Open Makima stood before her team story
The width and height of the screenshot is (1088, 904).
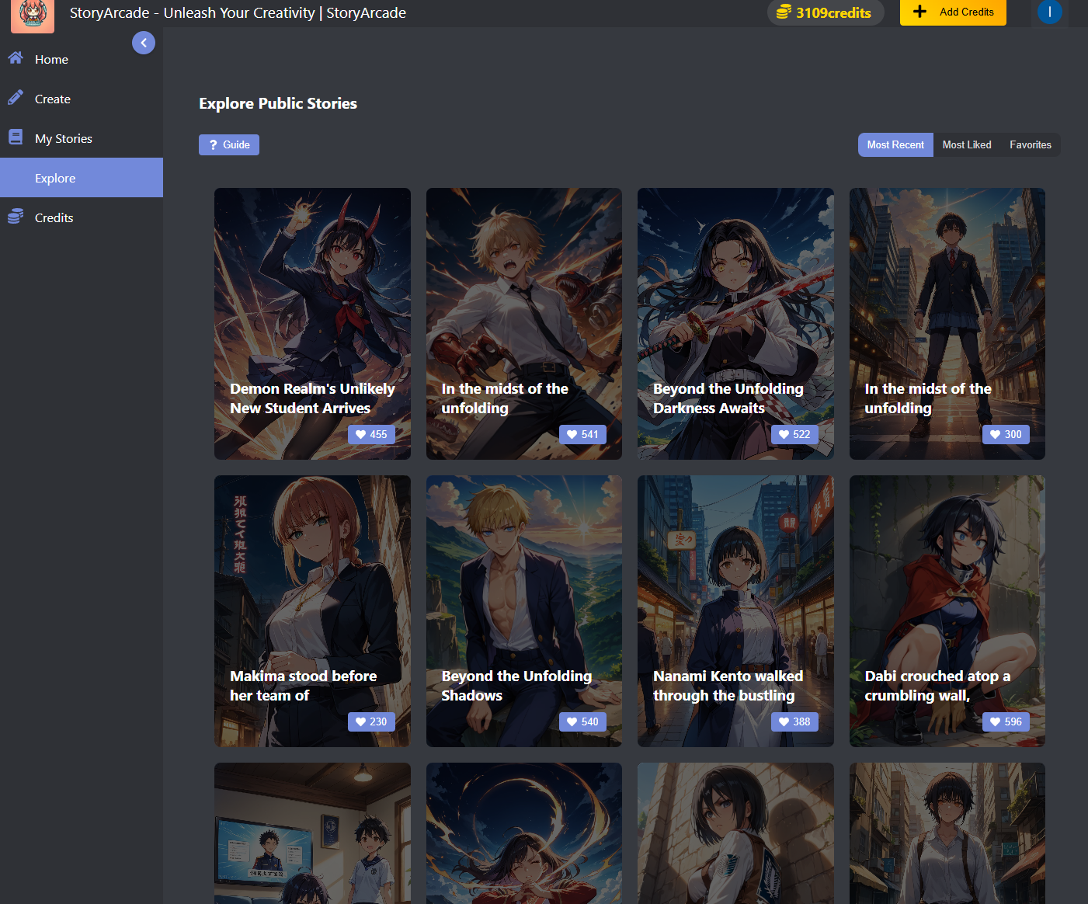click(312, 610)
